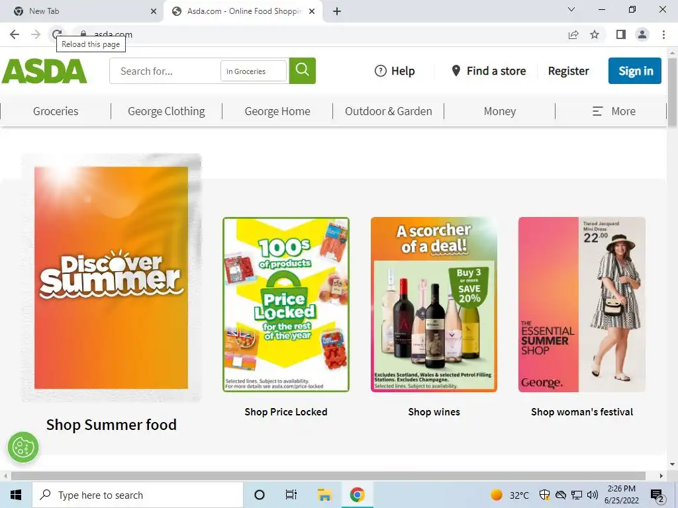
Task: Click the Search for... input field
Action: pos(164,71)
